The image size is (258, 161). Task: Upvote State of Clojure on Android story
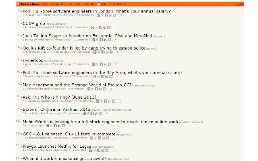(x=21, y=109)
